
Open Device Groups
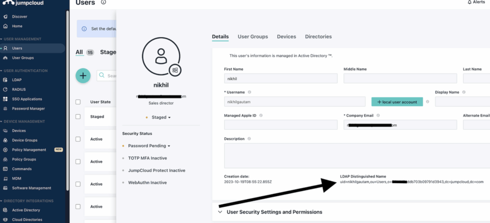[24, 140]
